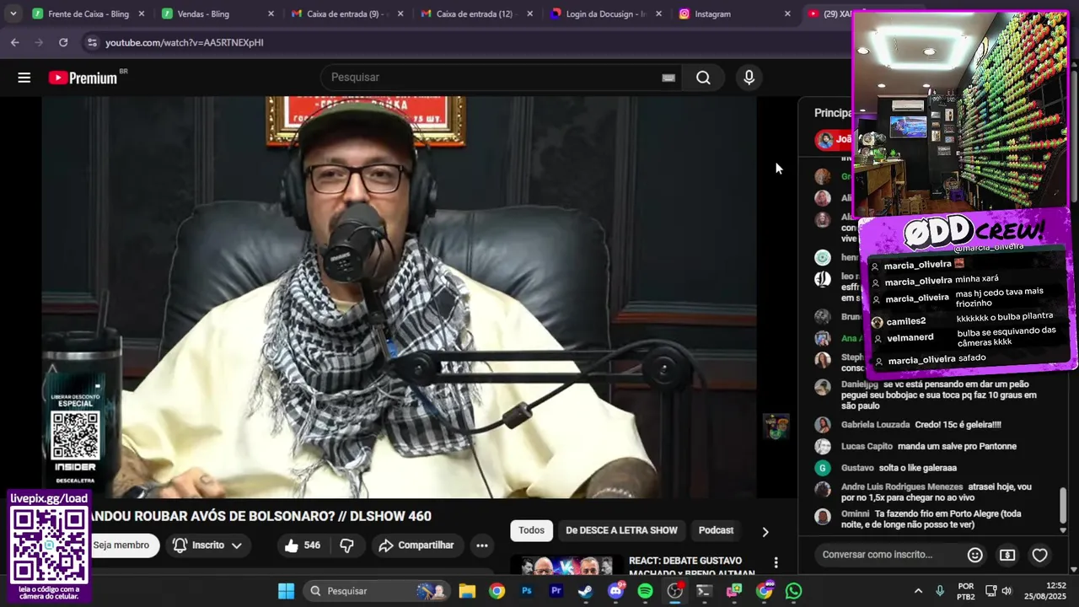Select the Podcast filter chip
The image size is (1079, 607).
pyautogui.click(x=716, y=530)
